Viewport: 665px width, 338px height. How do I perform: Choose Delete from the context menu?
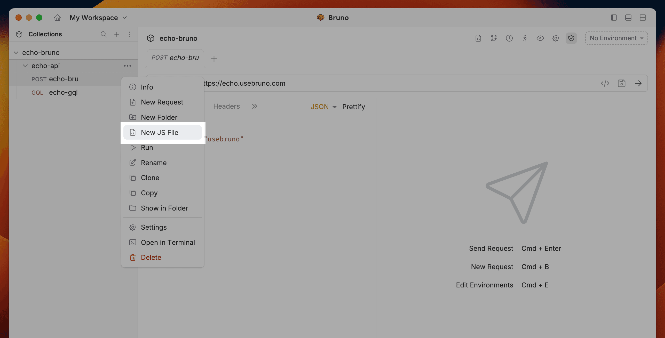pyautogui.click(x=151, y=257)
